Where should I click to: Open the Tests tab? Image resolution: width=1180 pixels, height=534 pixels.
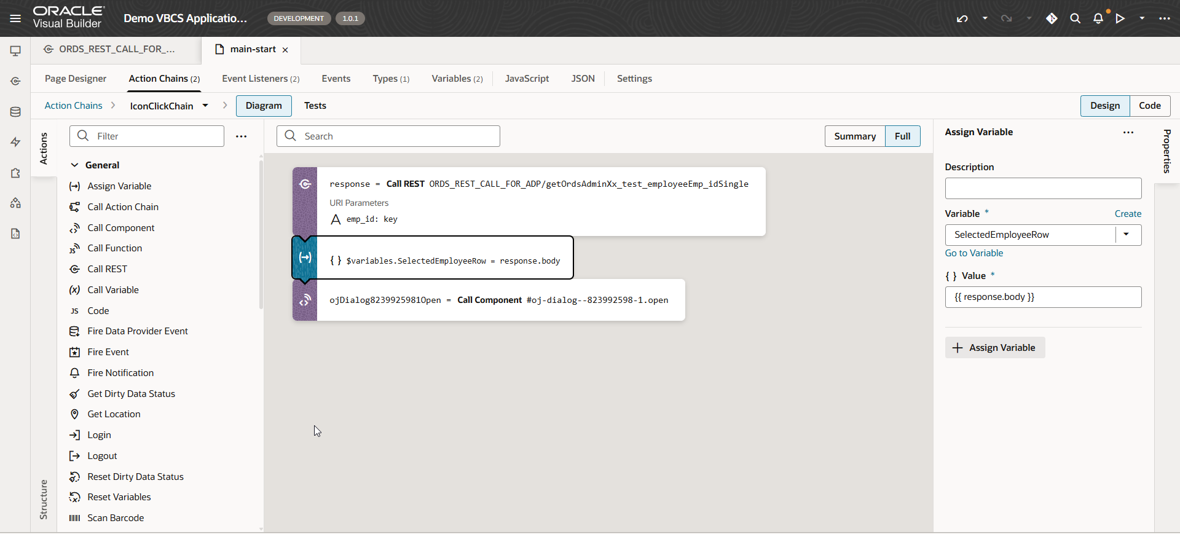pyautogui.click(x=315, y=106)
